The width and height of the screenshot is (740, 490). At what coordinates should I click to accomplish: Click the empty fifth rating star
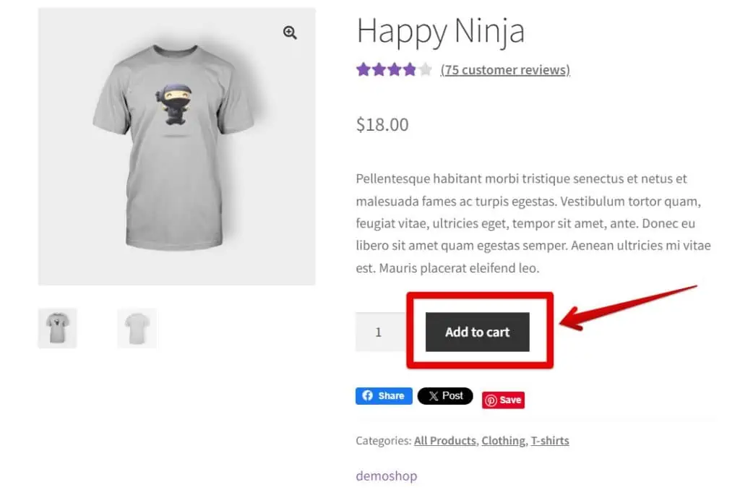[426, 69]
